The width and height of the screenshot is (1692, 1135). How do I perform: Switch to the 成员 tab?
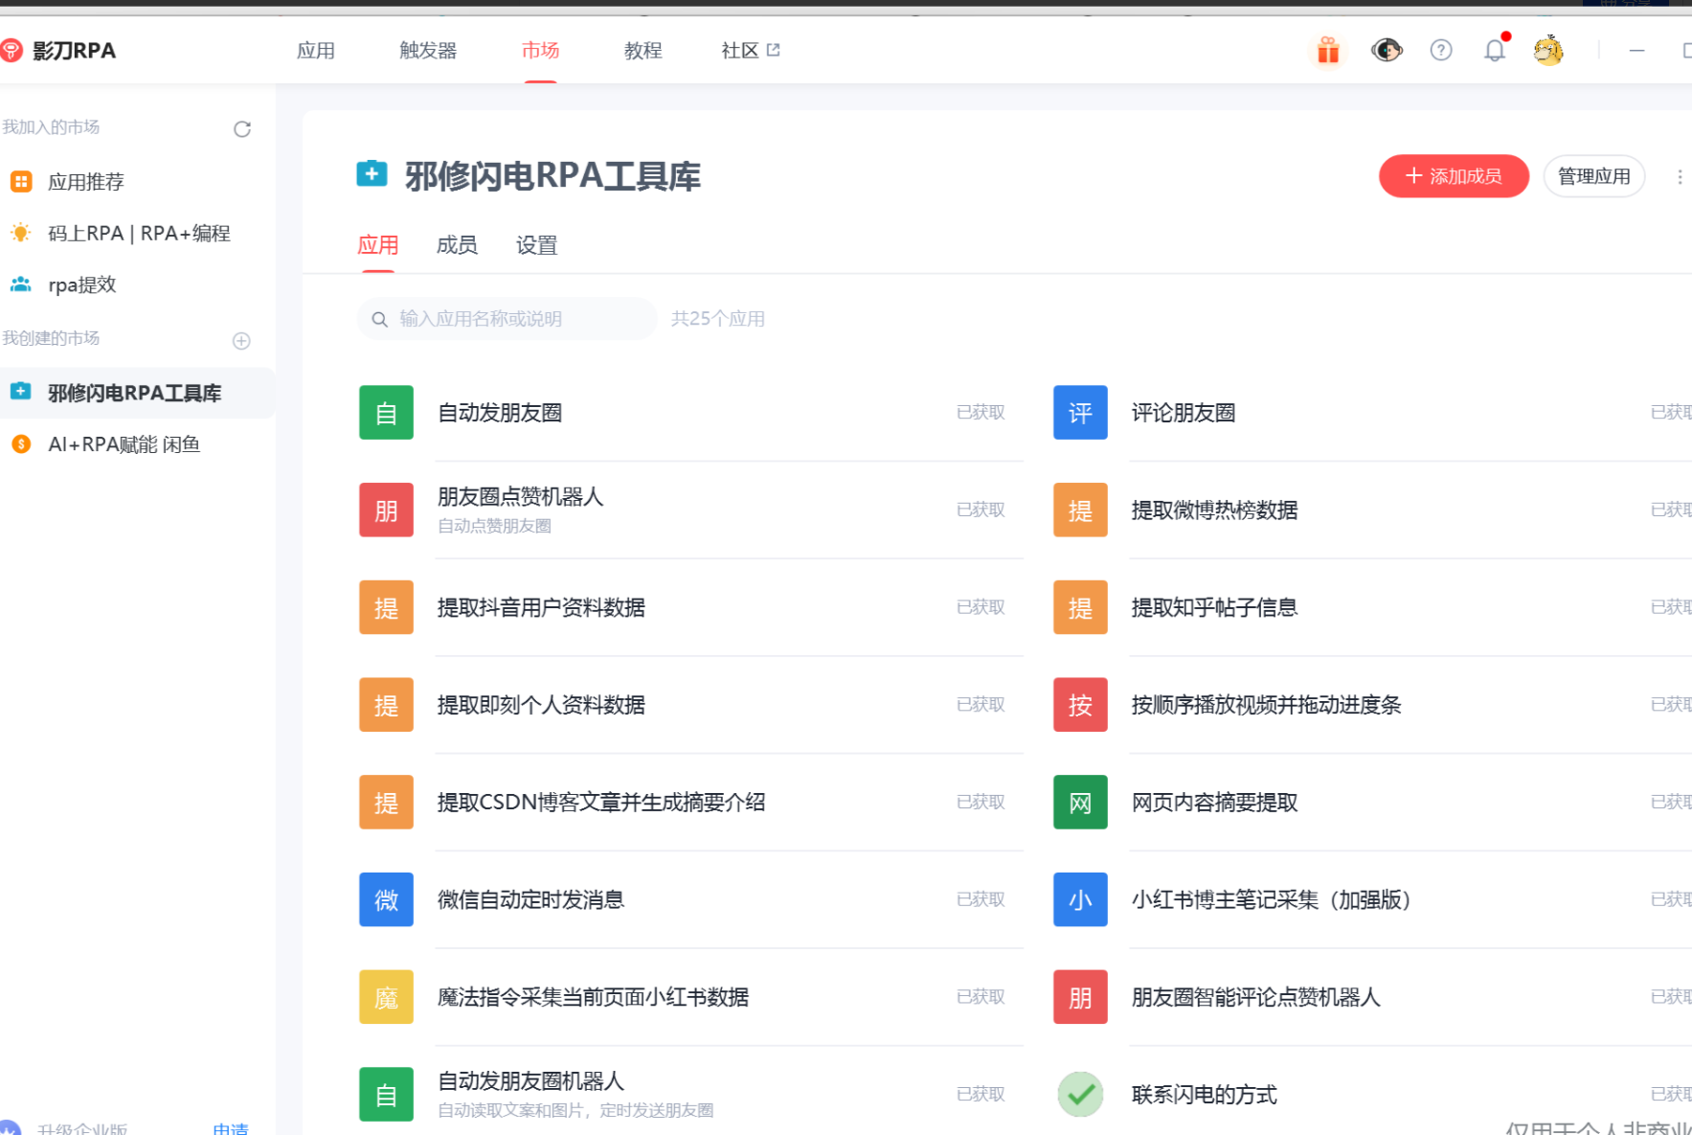click(x=457, y=245)
